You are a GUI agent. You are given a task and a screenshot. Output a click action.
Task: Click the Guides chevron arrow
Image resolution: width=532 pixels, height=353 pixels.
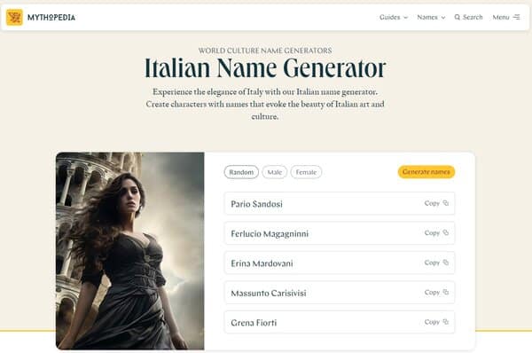pyautogui.click(x=405, y=18)
